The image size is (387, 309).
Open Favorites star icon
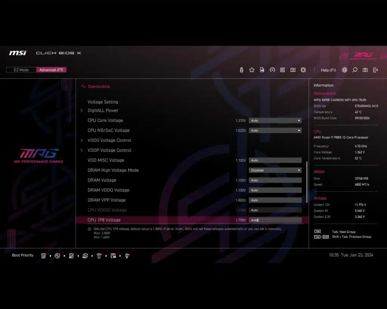click(x=252, y=70)
